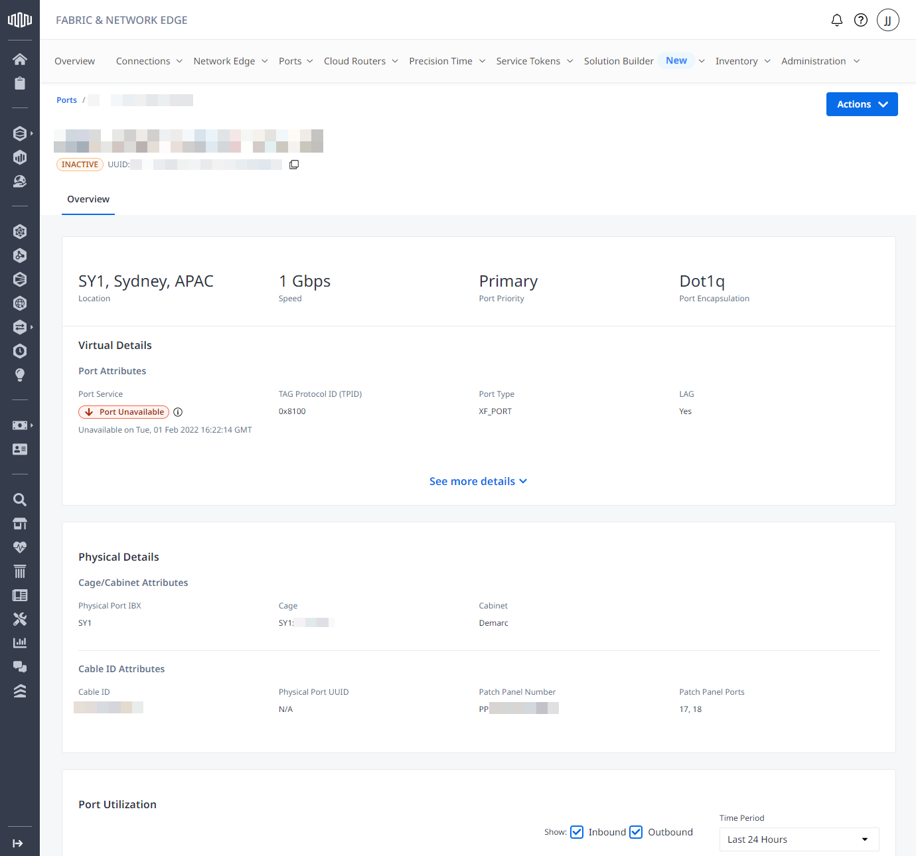Open the newspaper sidebar icon
This screenshot has height=856, width=916.
[x=20, y=595]
